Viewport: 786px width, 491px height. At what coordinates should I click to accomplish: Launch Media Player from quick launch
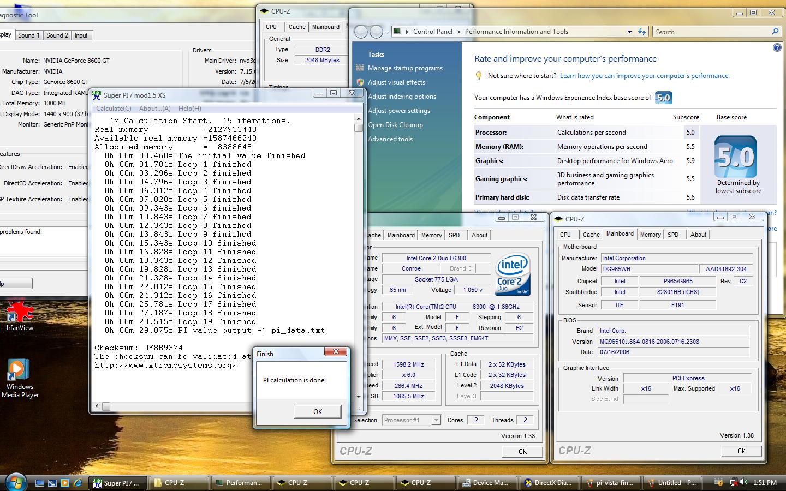(65, 483)
